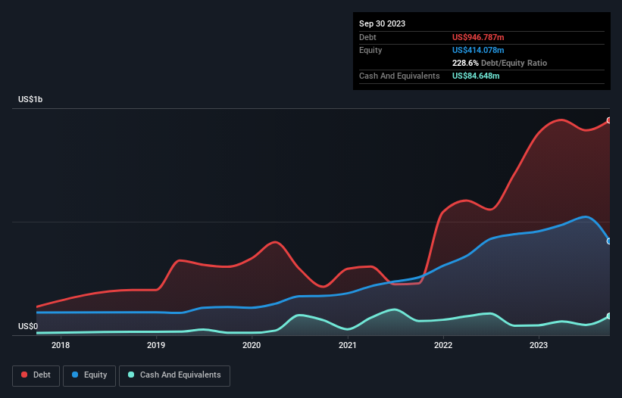Click the US$84.648m cash value
Image resolution: width=622 pixels, height=398 pixels.
476,76
